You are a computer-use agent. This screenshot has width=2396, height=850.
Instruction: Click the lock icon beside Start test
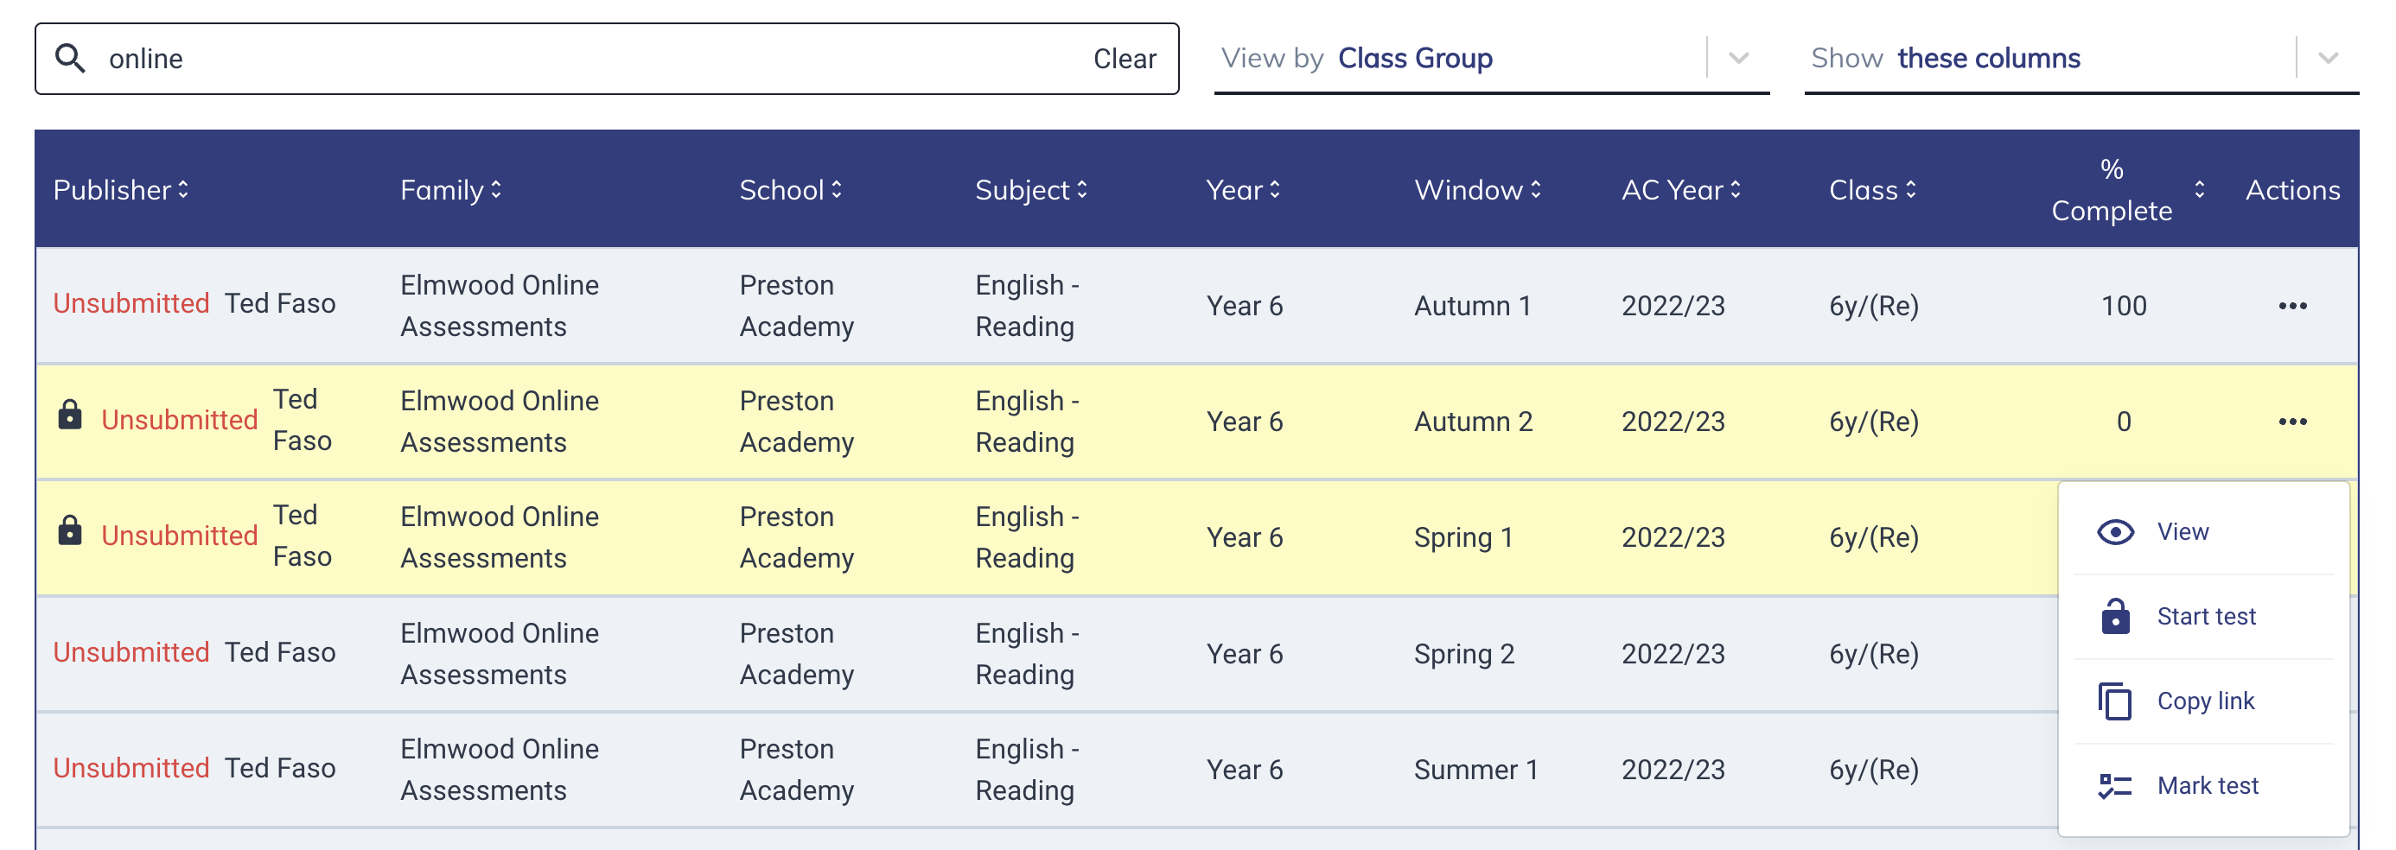pos(2114,617)
